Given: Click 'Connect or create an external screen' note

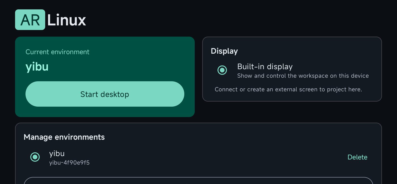Looking at the screenshot, I should click(288, 89).
